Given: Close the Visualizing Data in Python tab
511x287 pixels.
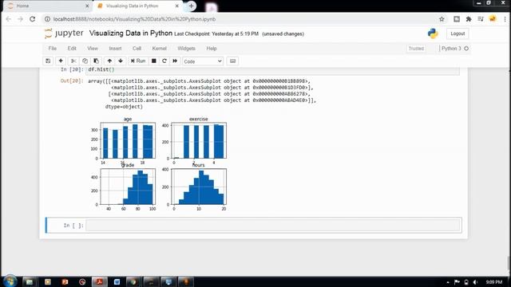Looking at the screenshot, I should [x=176, y=6].
